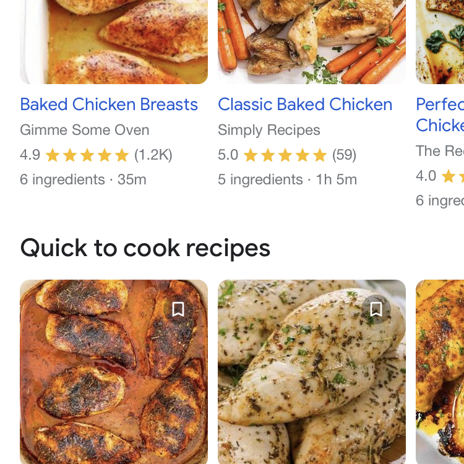464x464 pixels.
Task: Select the Gimme Some Oven source text
Action: point(85,130)
